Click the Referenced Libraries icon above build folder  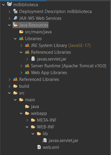(15, 79)
